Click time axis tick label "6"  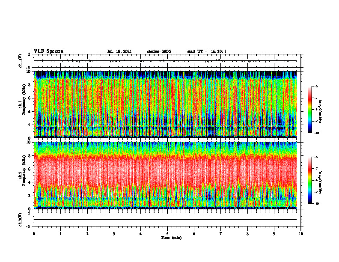(194, 234)
